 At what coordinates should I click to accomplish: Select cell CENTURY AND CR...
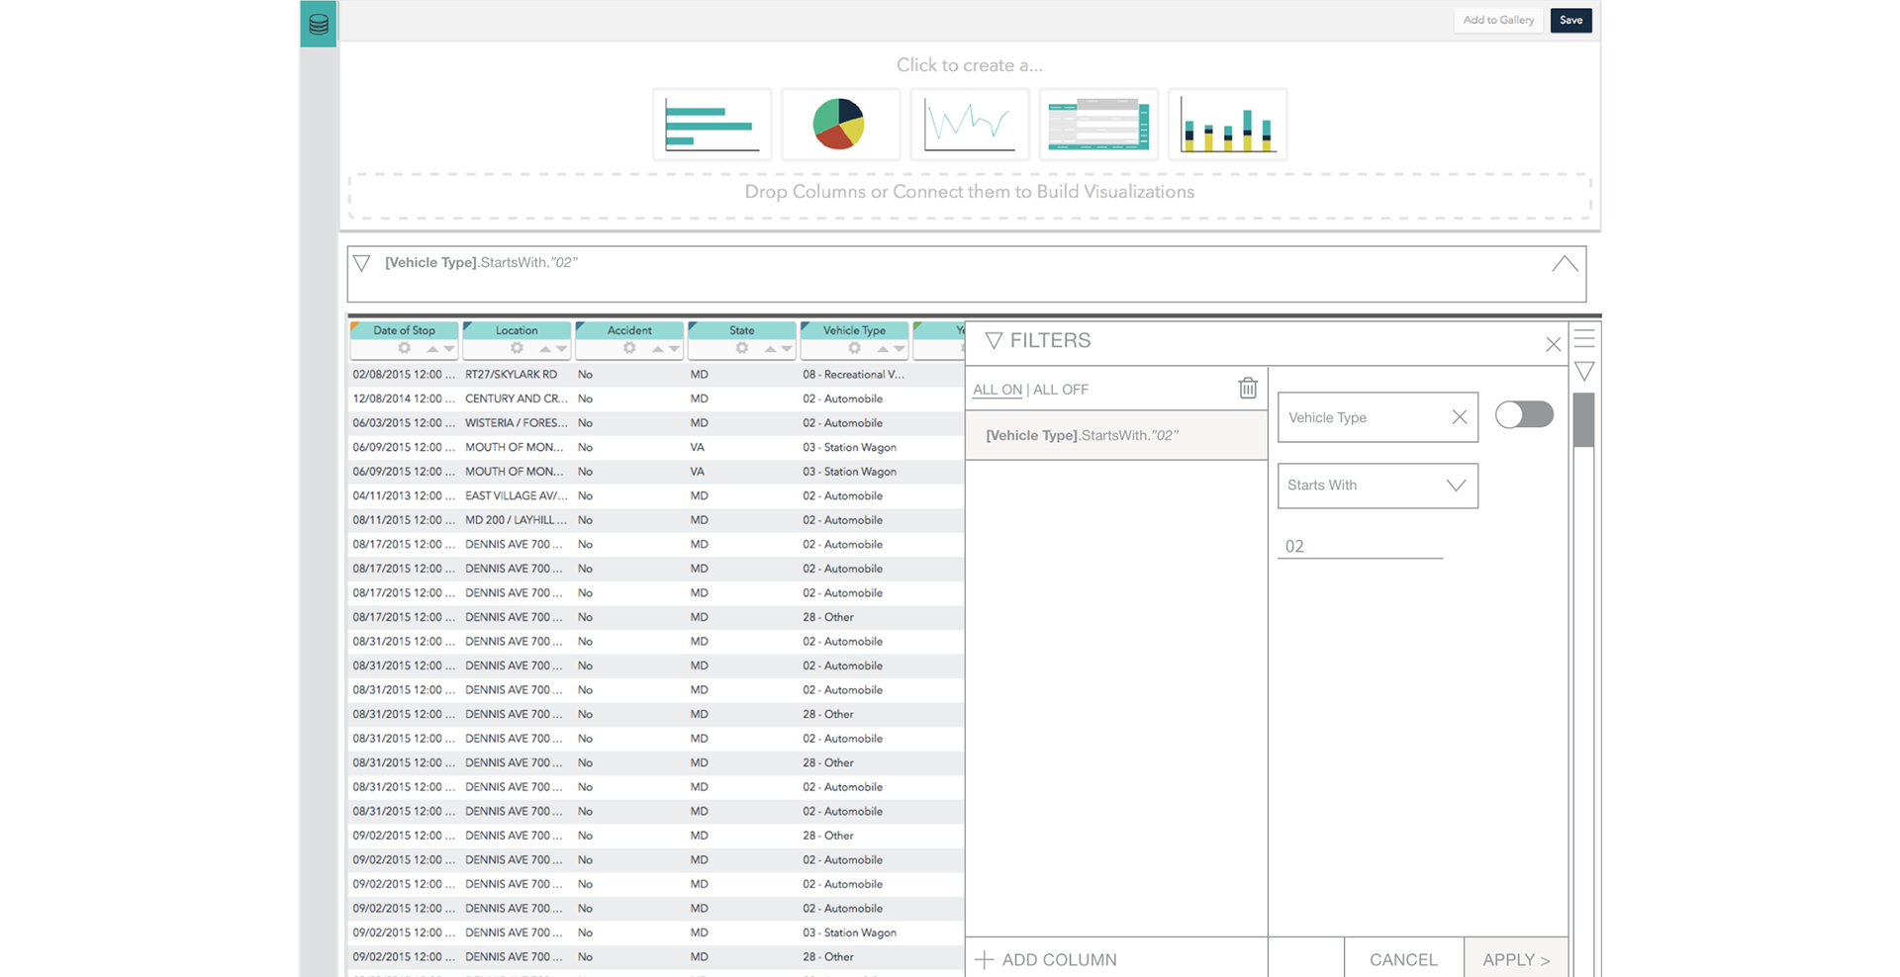tap(517, 399)
